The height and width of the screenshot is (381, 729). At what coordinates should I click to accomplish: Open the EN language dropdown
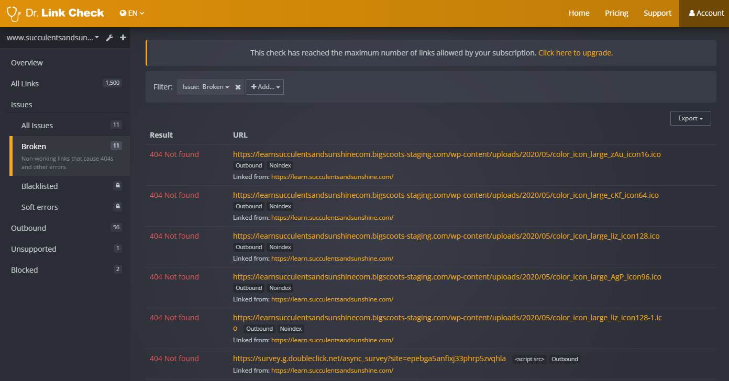pos(132,13)
